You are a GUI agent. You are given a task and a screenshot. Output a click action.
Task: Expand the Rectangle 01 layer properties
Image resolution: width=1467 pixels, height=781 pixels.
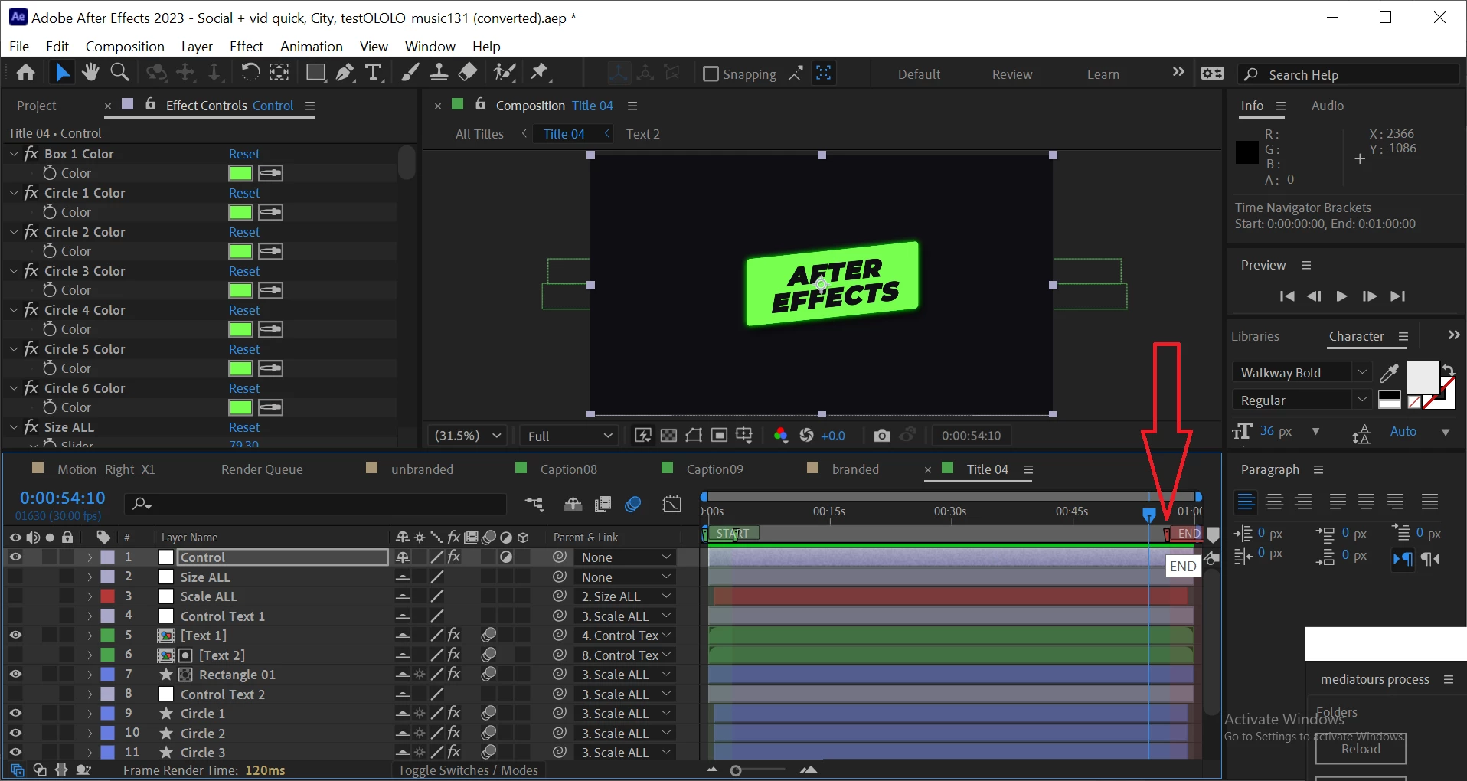(90, 675)
